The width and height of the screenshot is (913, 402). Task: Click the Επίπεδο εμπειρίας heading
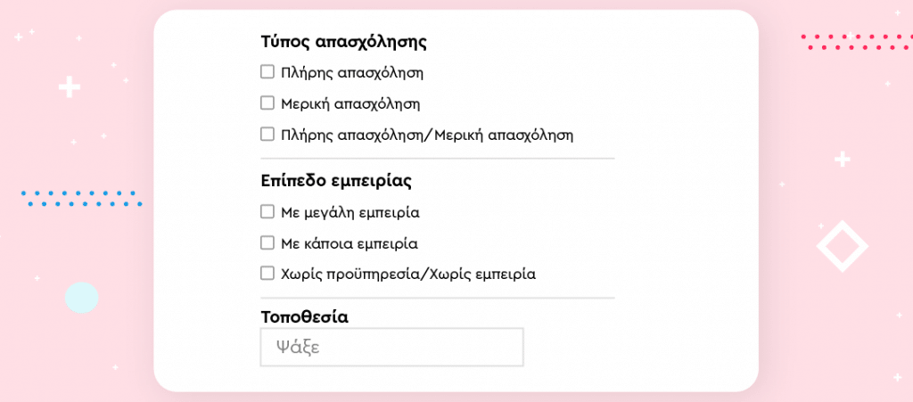(336, 181)
